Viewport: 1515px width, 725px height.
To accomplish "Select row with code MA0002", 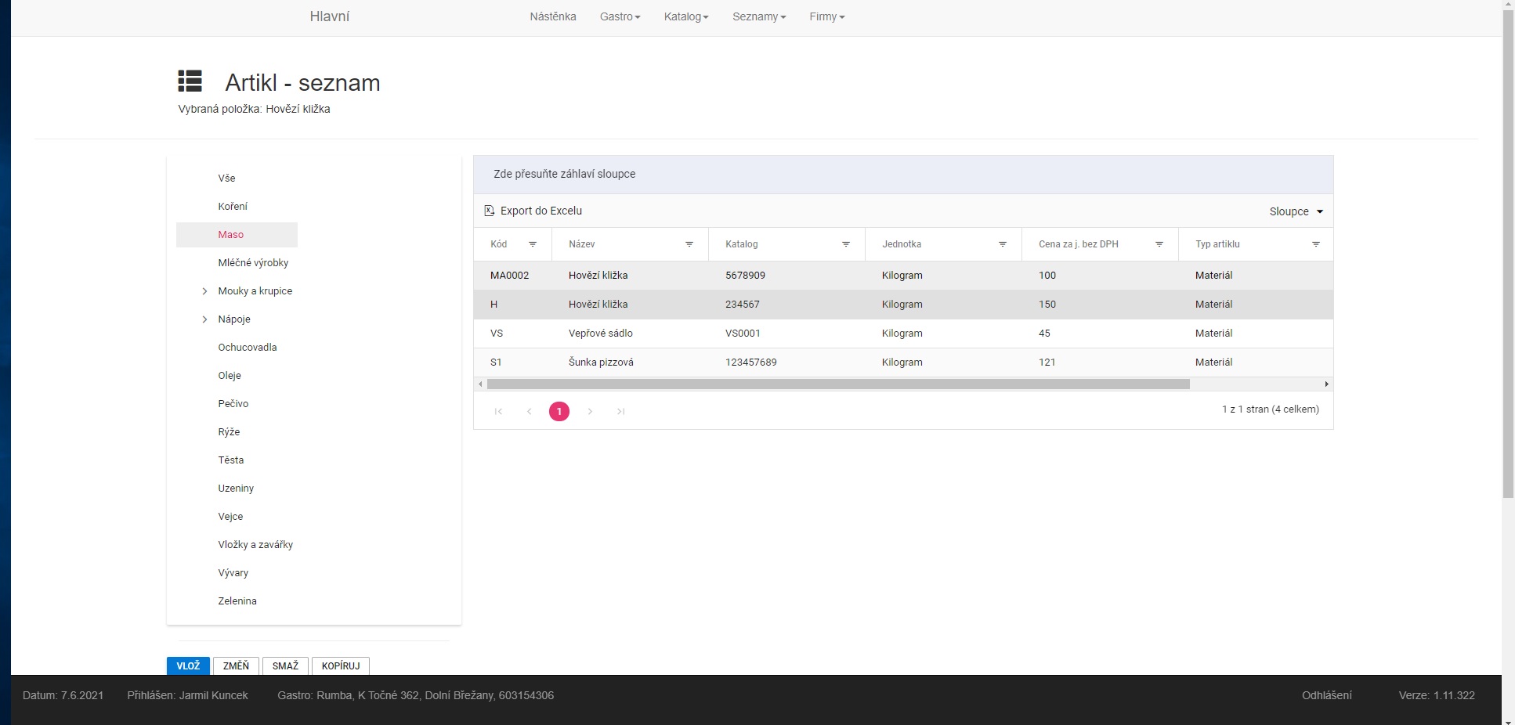I will click(x=903, y=276).
